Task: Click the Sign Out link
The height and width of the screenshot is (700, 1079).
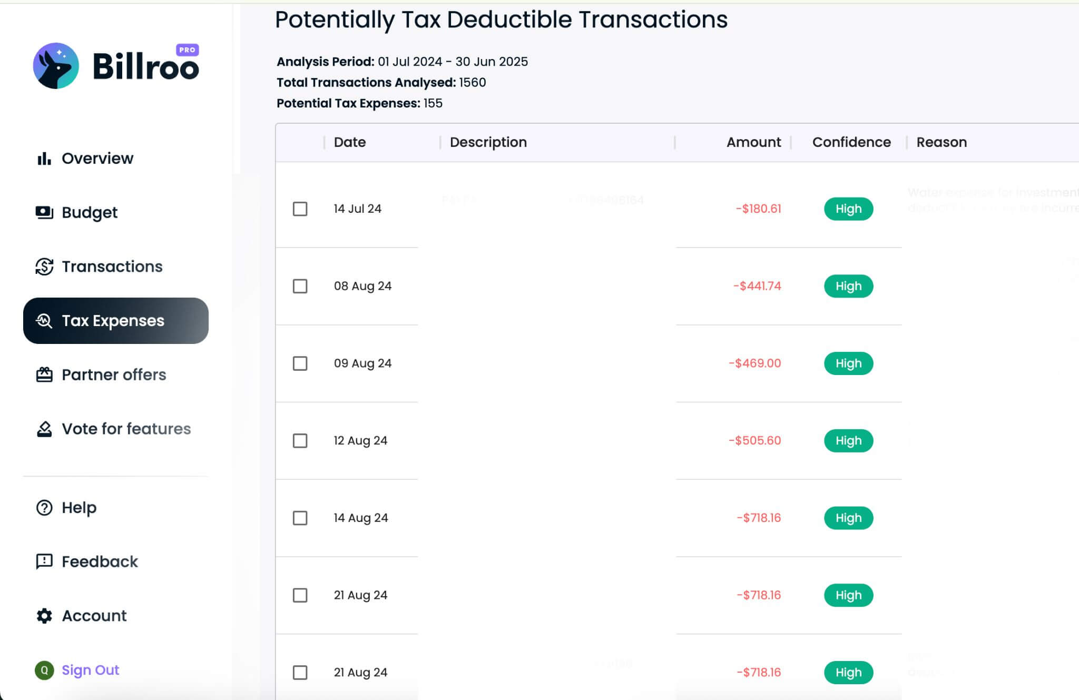Action: pyautogui.click(x=90, y=670)
